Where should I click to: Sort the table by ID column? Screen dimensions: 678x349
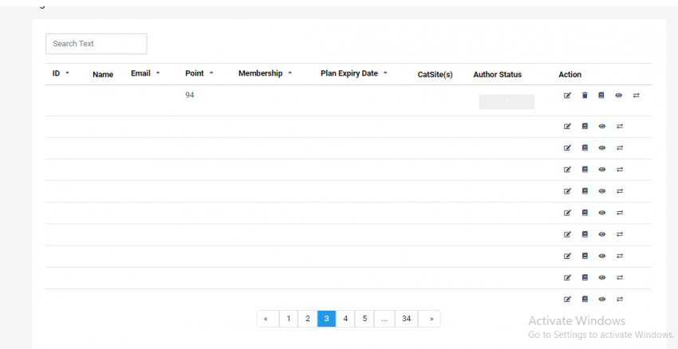pyautogui.click(x=61, y=73)
